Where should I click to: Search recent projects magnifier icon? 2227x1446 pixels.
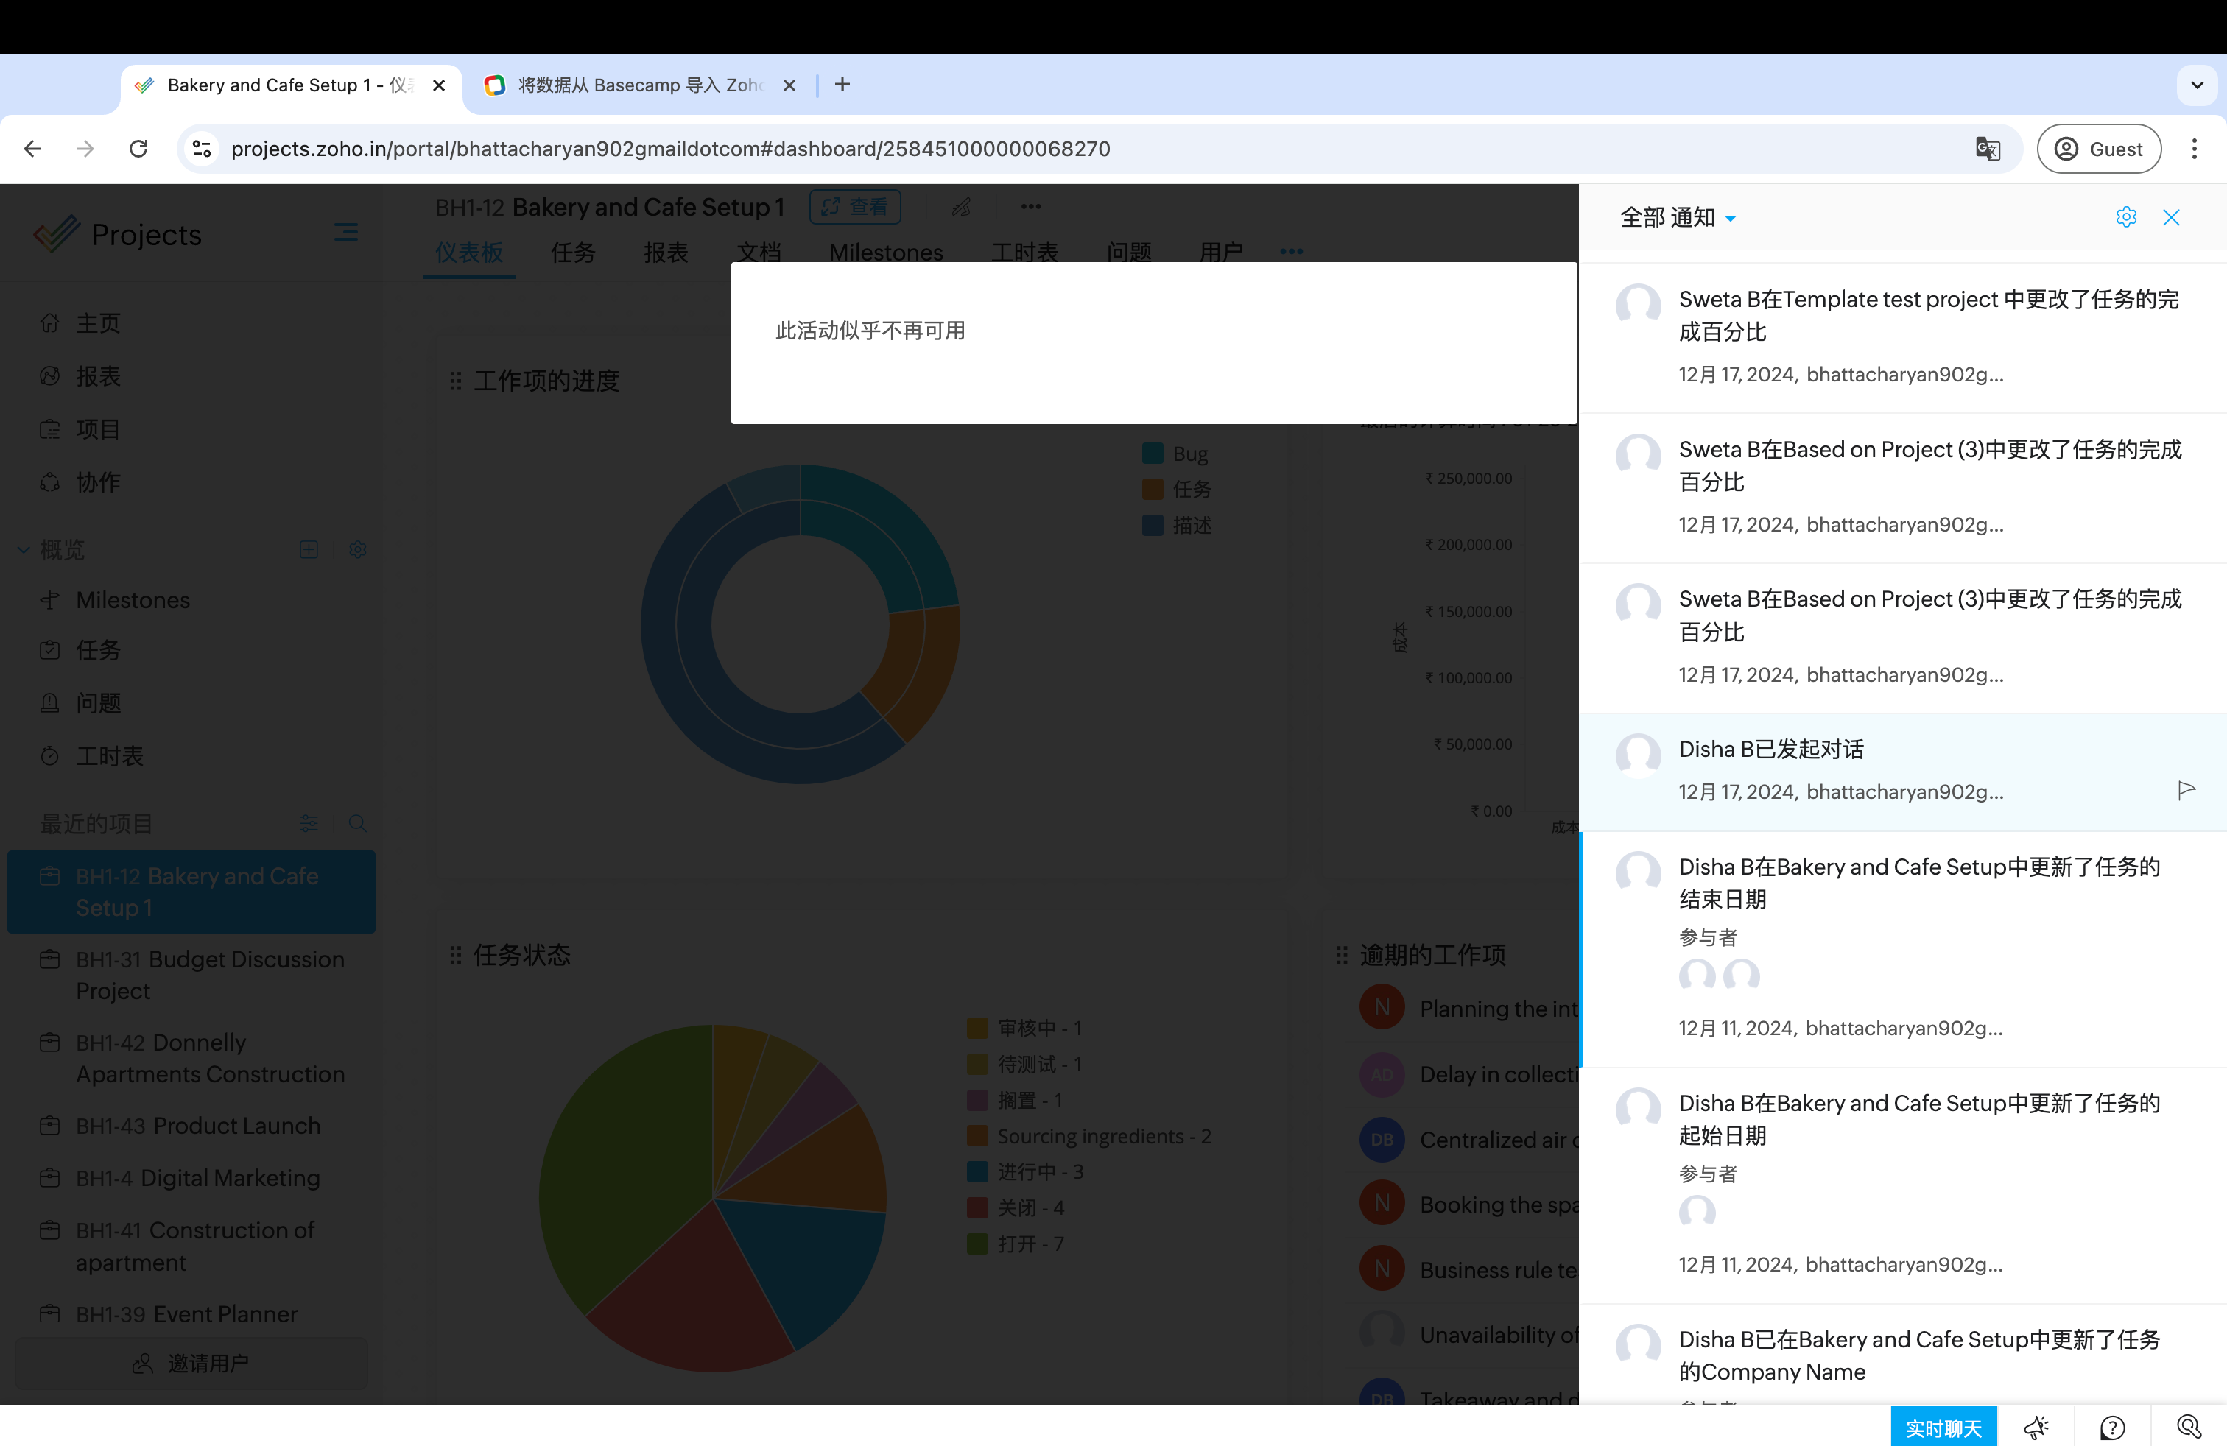tap(356, 823)
